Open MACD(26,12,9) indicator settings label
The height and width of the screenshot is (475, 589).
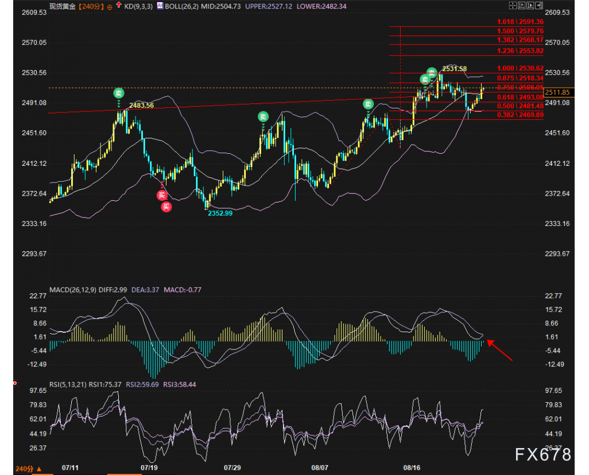tap(73, 290)
